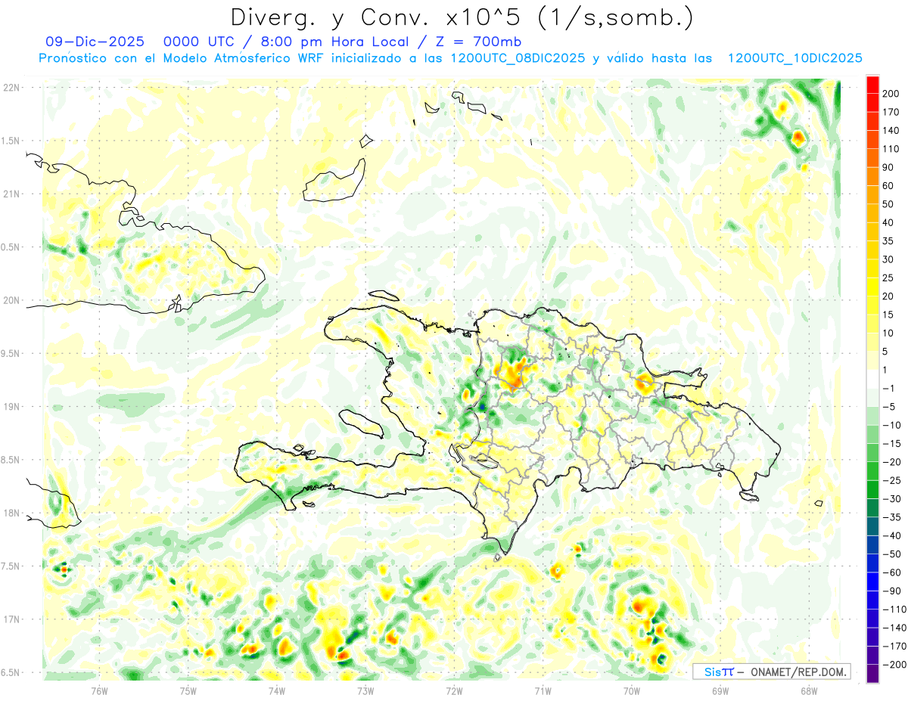Click the colorbar value '110'
This screenshot has width=908, height=701.
pos(891,149)
